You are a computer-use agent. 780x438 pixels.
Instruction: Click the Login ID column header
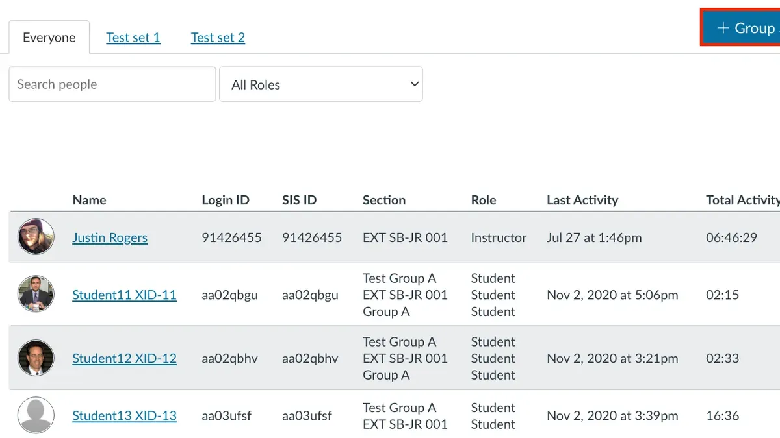click(x=226, y=200)
